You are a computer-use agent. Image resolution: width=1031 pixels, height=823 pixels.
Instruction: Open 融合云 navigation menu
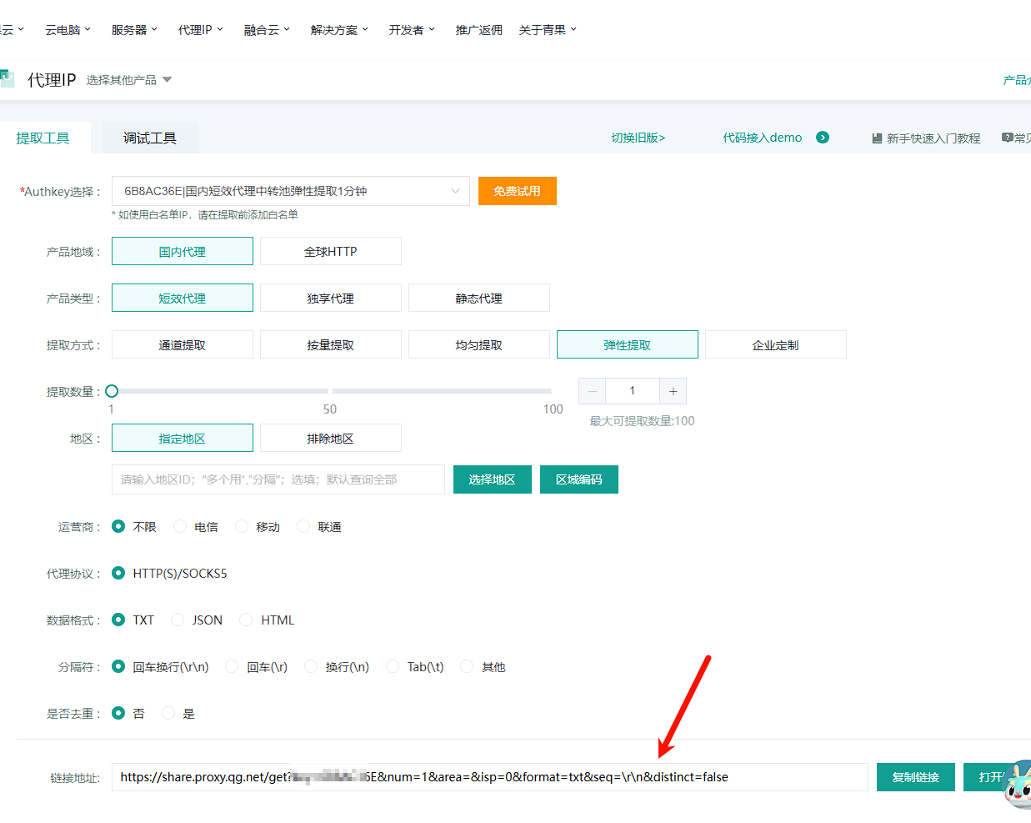point(267,30)
